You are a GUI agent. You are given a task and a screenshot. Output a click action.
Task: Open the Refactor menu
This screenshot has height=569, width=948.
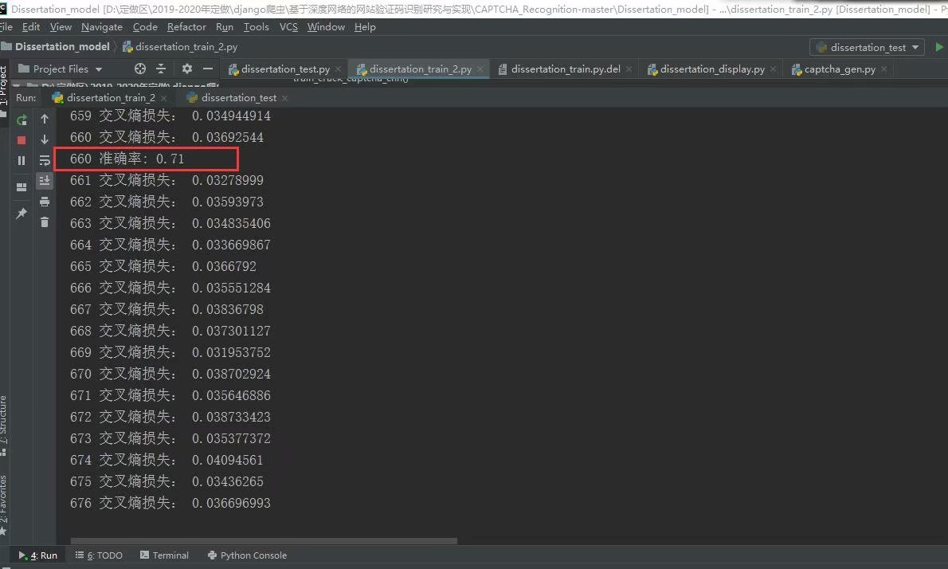pyautogui.click(x=186, y=27)
